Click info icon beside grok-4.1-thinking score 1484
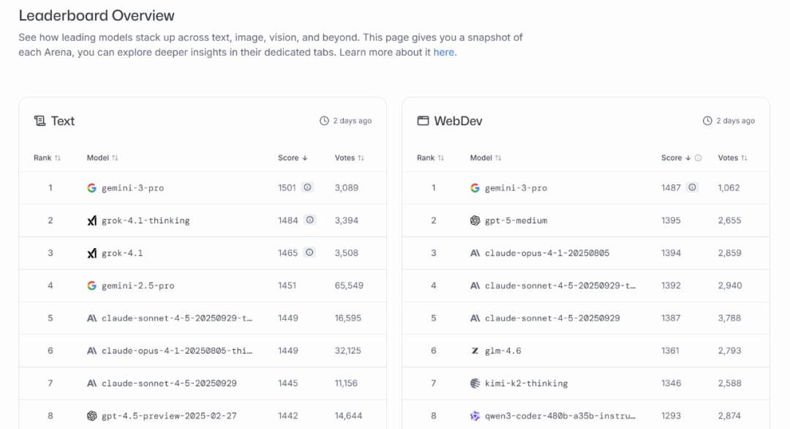Screen dimensions: 790x429 point(309,220)
